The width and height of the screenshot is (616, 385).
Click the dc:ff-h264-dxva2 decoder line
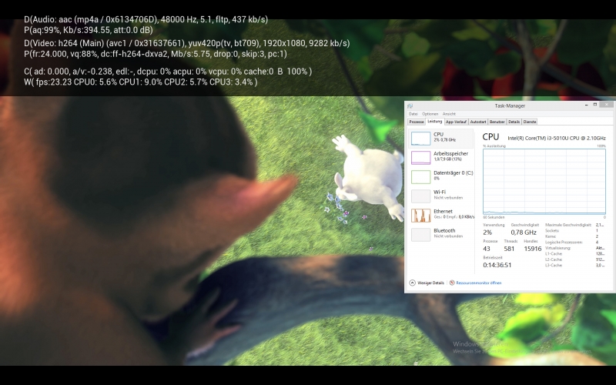(156, 54)
